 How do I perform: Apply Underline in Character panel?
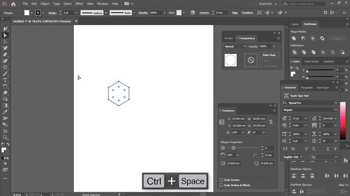coord(328,149)
